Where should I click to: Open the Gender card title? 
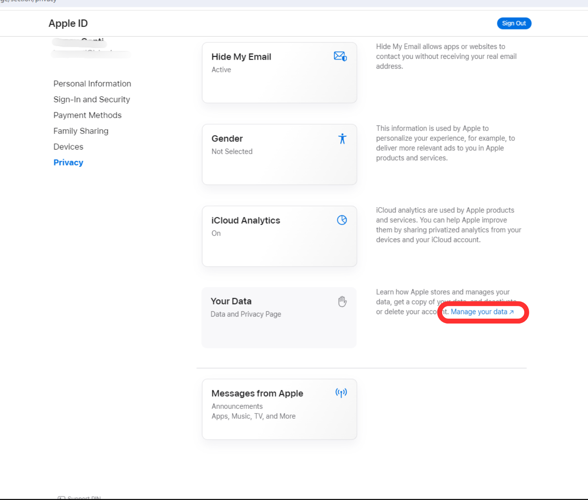point(227,138)
